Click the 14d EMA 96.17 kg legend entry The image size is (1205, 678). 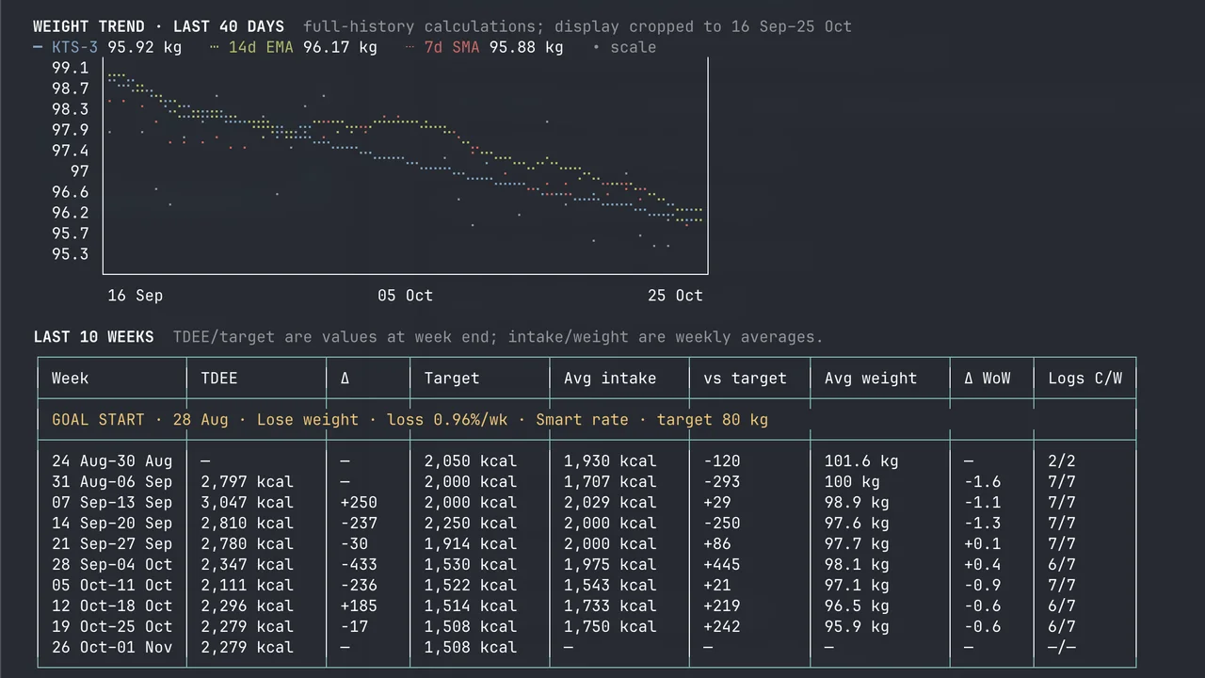294,47
